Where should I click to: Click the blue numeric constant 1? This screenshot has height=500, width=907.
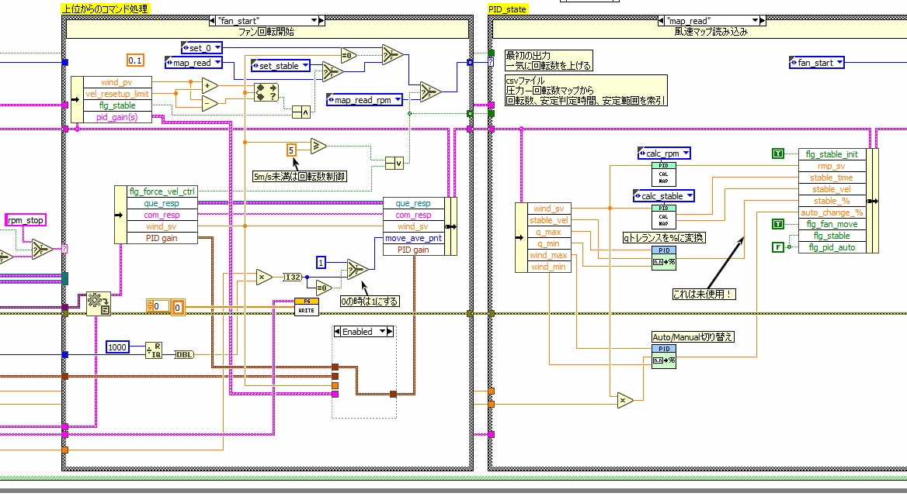[321, 263]
